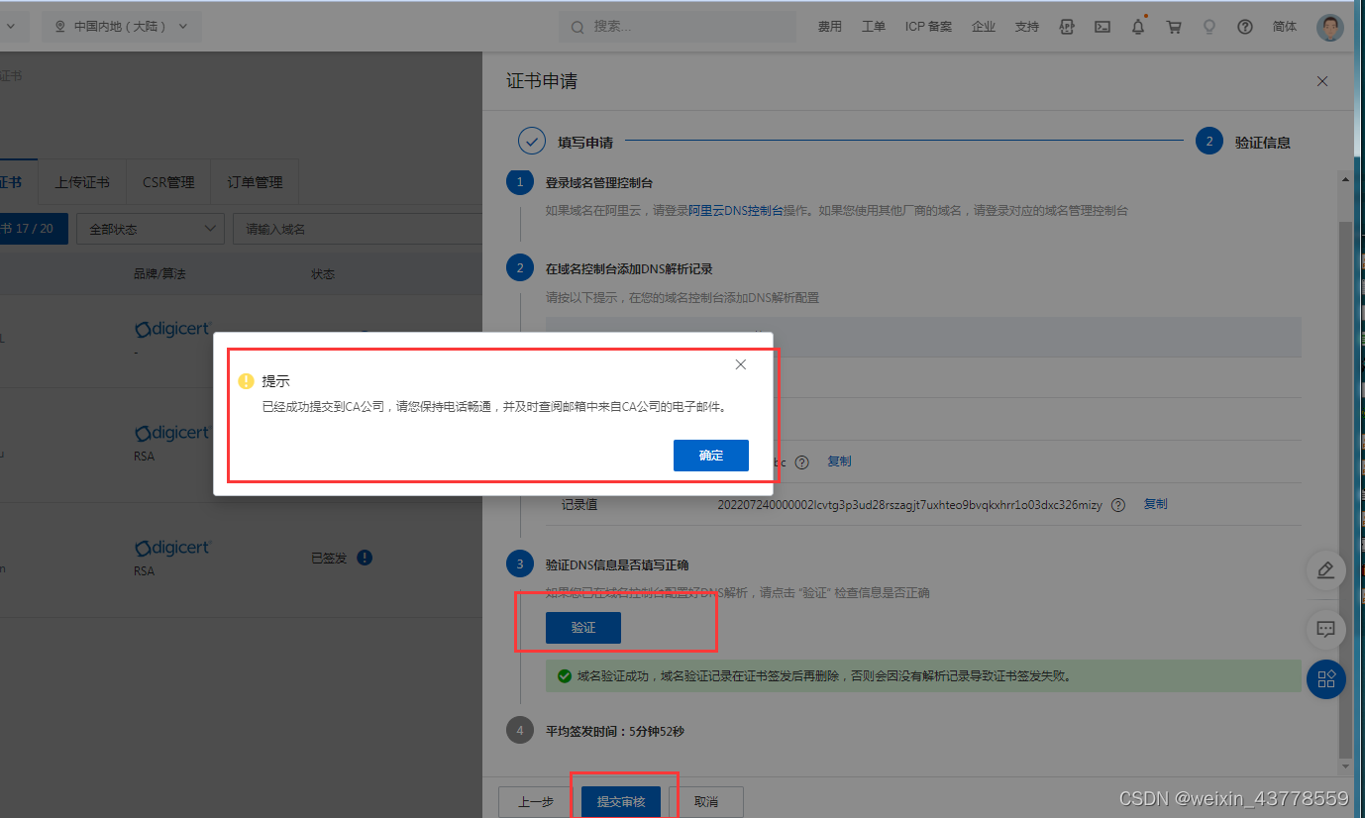Copy the host record above 记录值
This screenshot has width=1365, height=818.
point(839,461)
